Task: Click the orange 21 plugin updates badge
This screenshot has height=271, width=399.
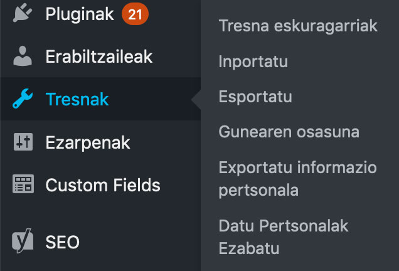Action: tap(135, 14)
